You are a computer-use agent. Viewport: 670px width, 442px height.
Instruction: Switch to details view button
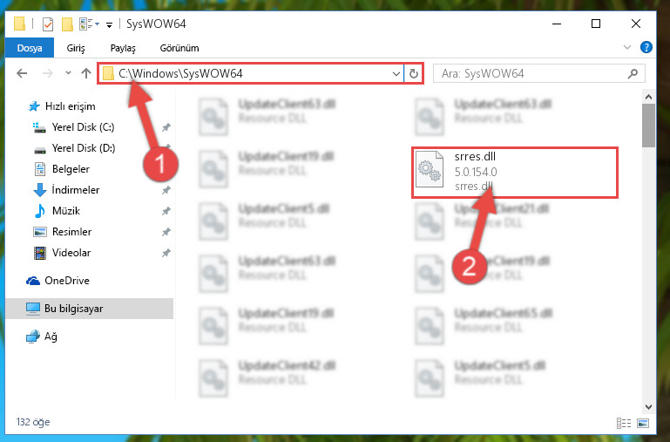coord(624,423)
